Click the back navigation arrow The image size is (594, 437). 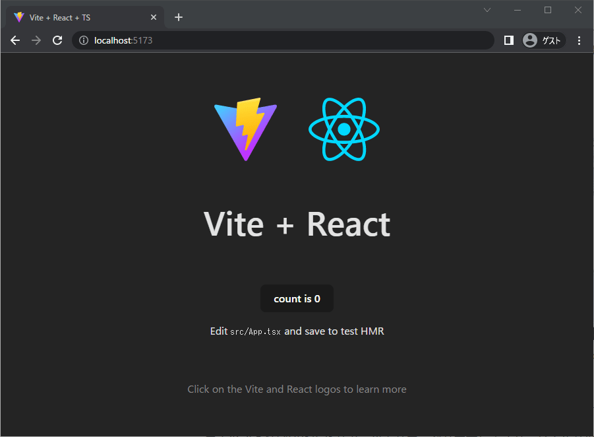tap(15, 40)
